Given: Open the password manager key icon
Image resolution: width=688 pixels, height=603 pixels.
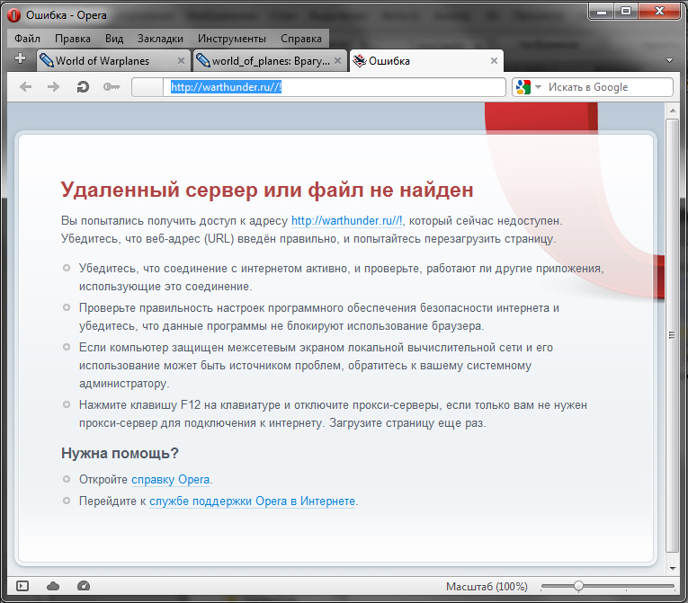Looking at the screenshot, I should pos(112,87).
